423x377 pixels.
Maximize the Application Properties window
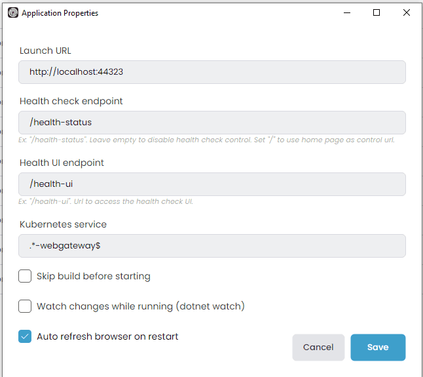377,12
